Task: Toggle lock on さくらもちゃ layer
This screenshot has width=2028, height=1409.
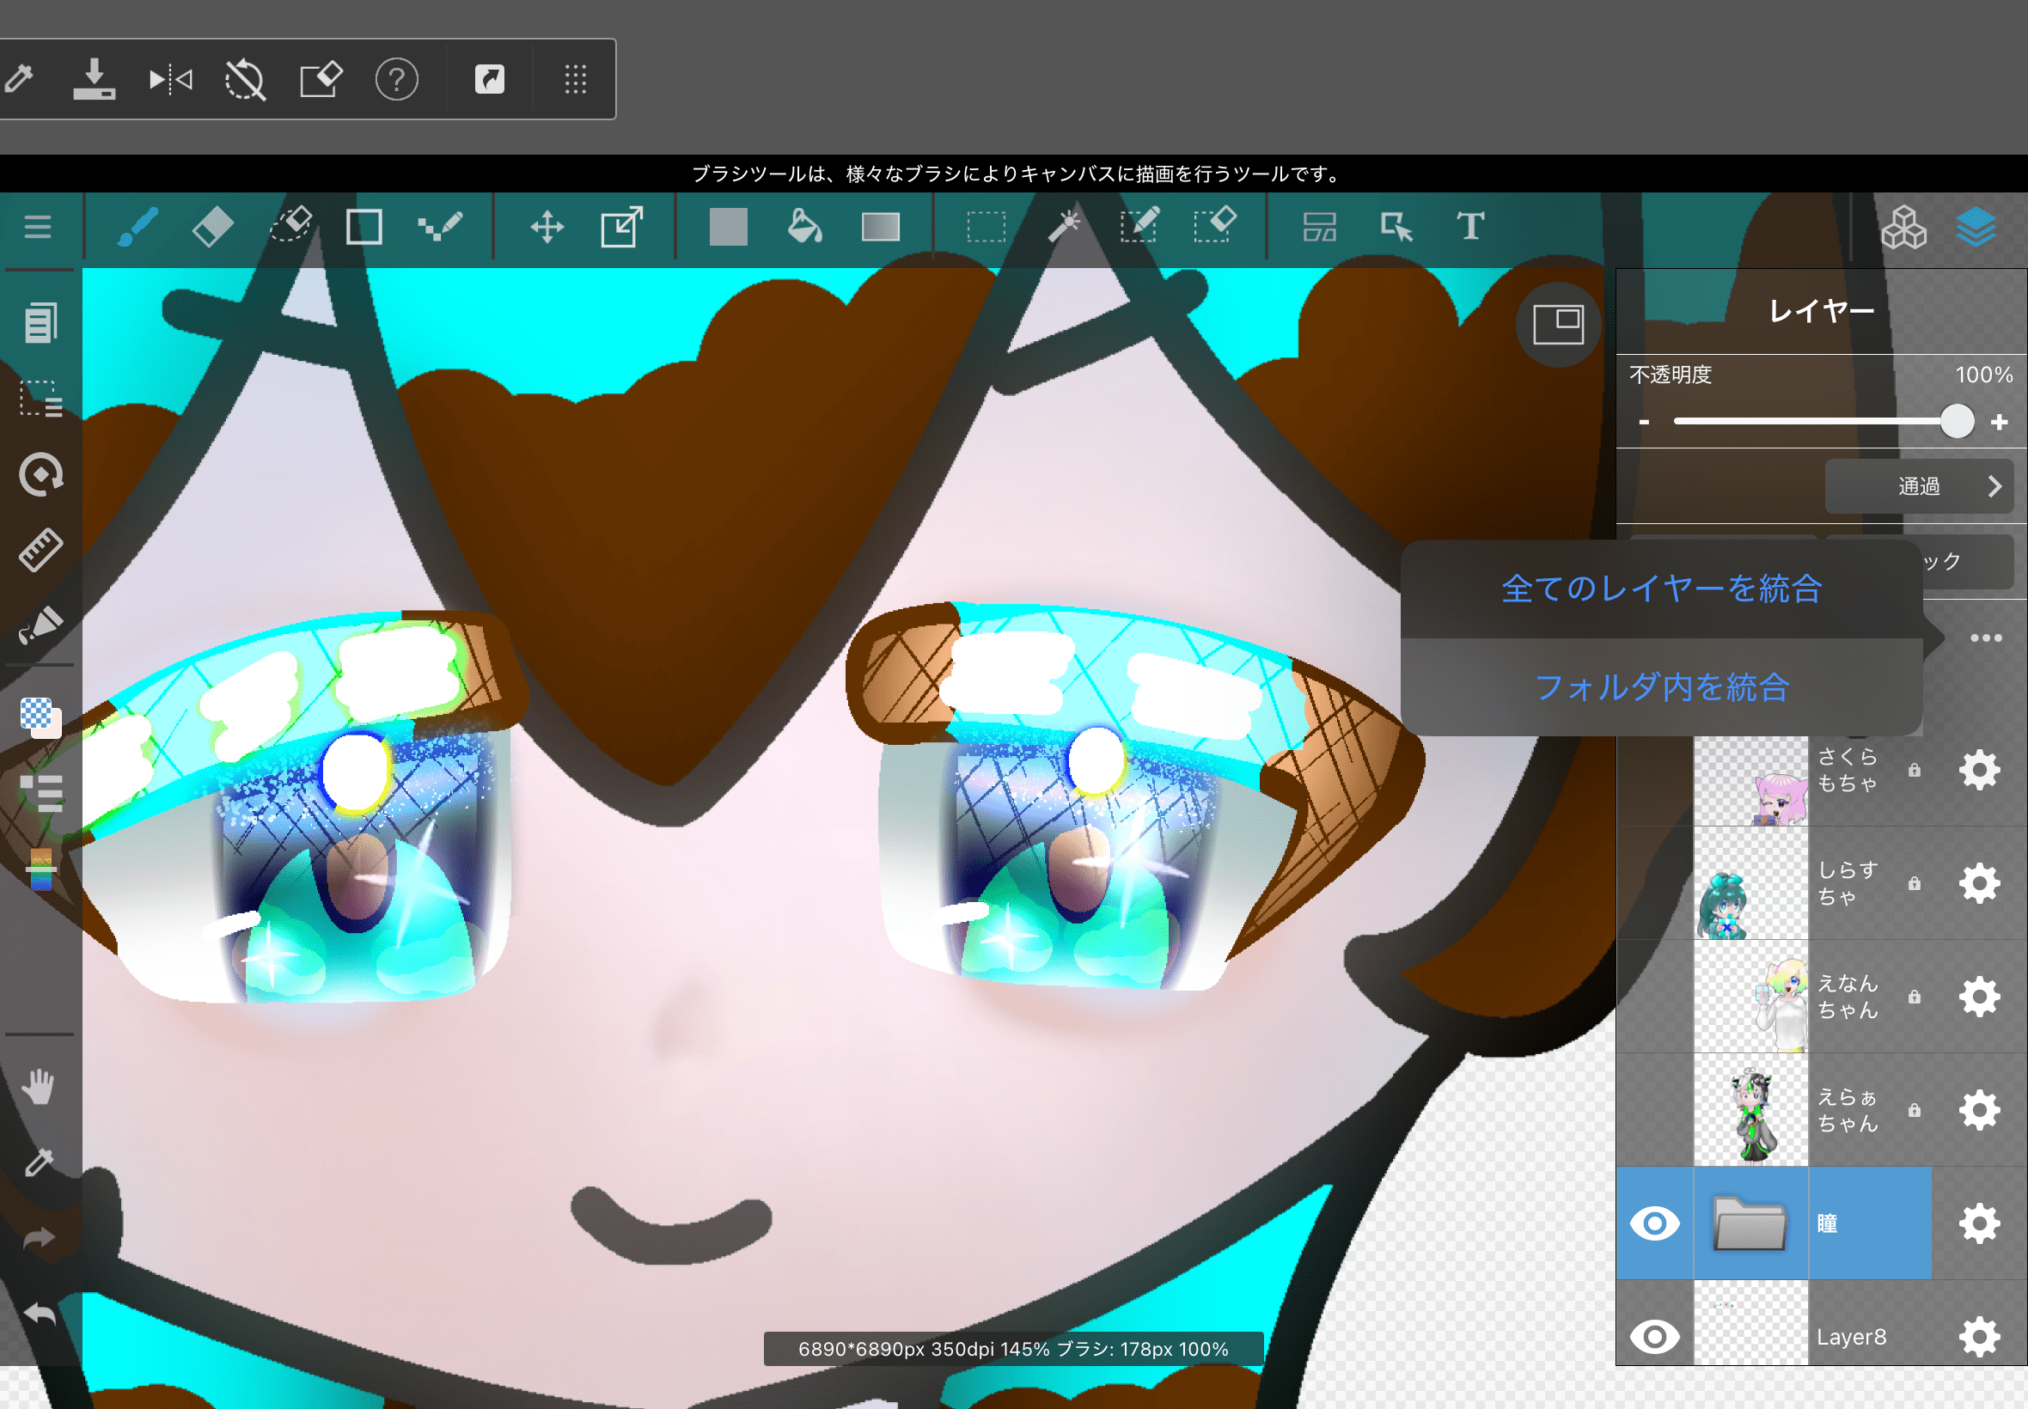Action: point(1914,770)
